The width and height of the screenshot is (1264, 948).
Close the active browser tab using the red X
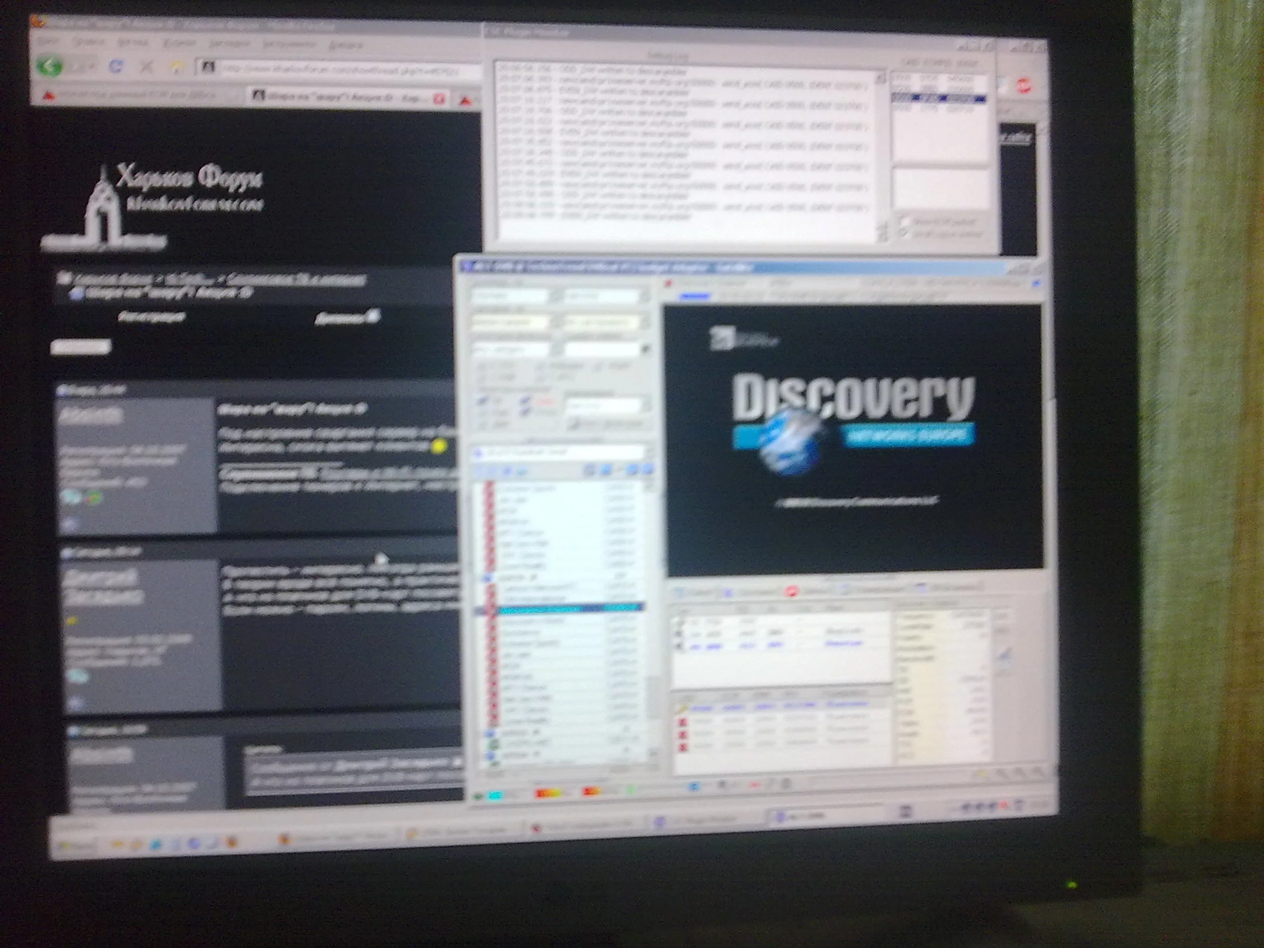(x=439, y=98)
